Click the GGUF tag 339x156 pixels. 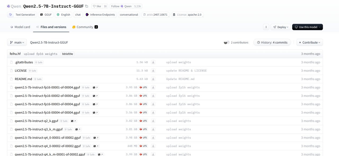coord(46,15)
